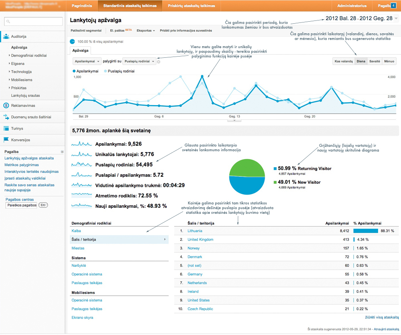The width and height of the screenshot is (401, 335).
Task: Click the notification badge showing 4
Action: (394, 5)
